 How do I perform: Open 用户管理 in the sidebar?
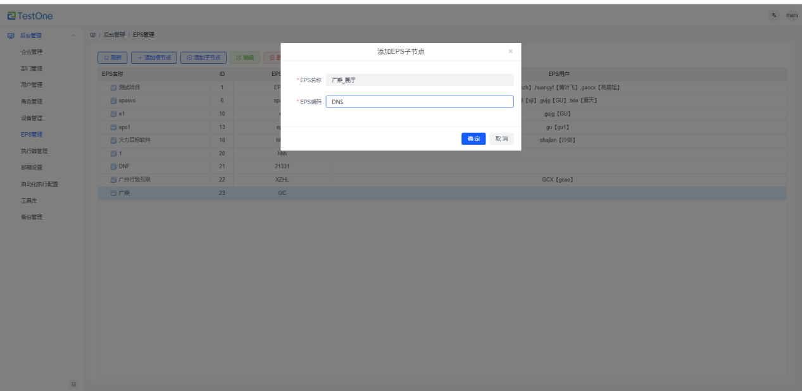click(32, 85)
